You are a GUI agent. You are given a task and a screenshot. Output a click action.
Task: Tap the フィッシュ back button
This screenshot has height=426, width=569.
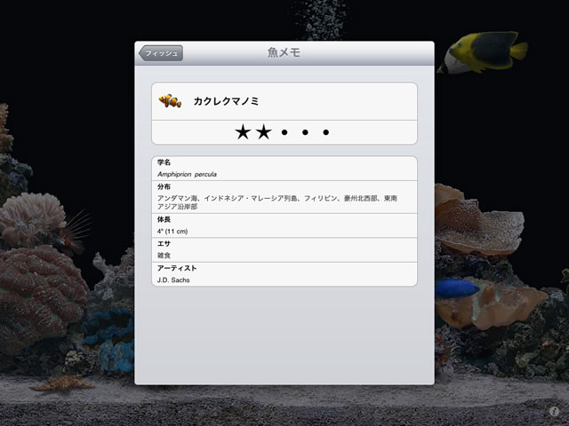[161, 53]
